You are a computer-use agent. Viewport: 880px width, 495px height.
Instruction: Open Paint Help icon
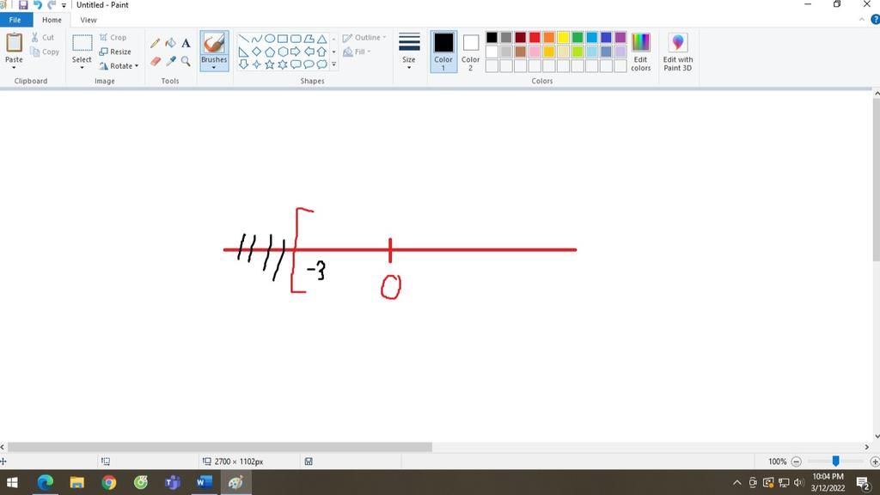click(875, 20)
